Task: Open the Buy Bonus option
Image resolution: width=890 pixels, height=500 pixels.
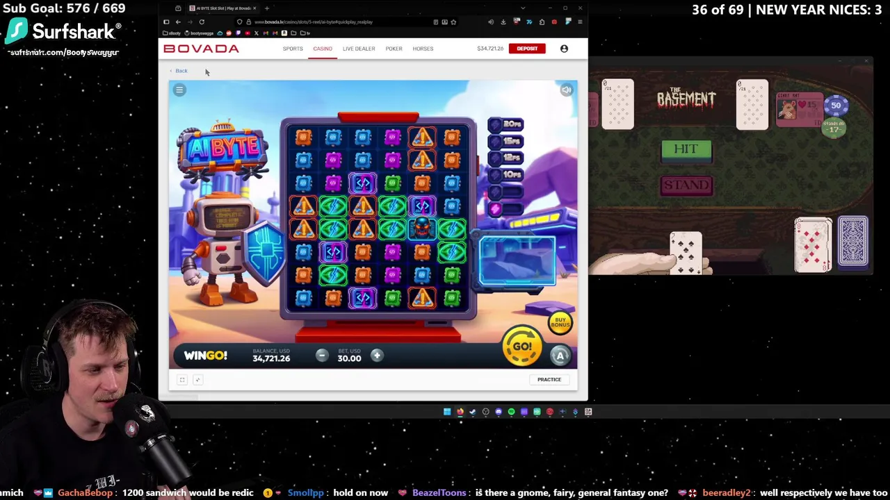Action: pos(560,323)
